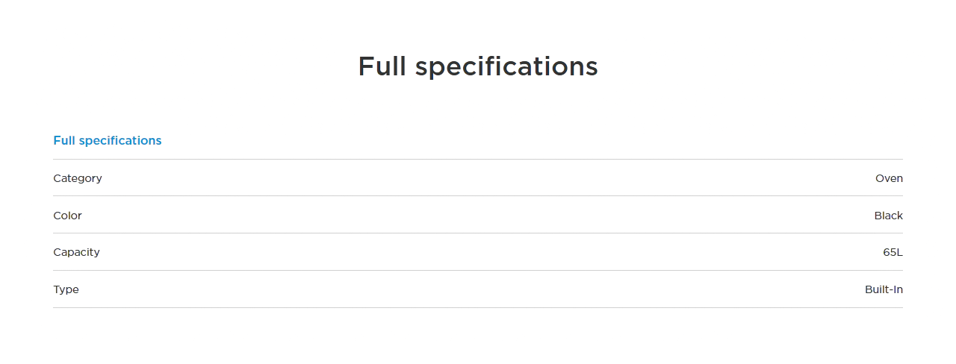Click the Capacity label
This screenshot has width=956, height=364.
tap(76, 252)
